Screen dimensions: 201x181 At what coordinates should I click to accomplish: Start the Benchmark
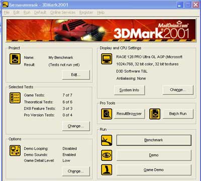point(154,140)
